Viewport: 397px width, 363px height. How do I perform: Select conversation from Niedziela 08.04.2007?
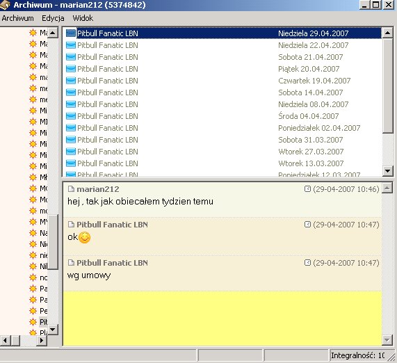coord(223,104)
